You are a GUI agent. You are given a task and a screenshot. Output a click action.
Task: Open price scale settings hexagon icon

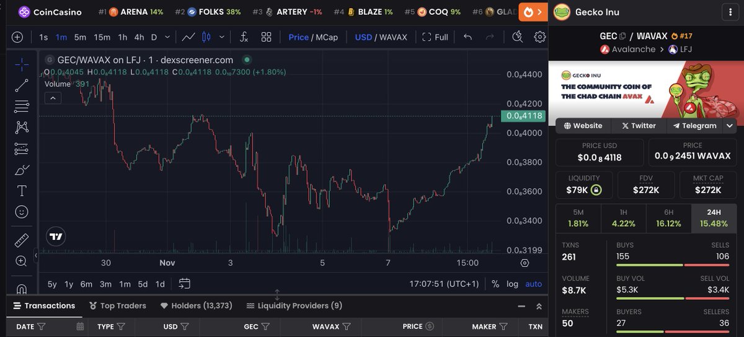[x=525, y=263]
